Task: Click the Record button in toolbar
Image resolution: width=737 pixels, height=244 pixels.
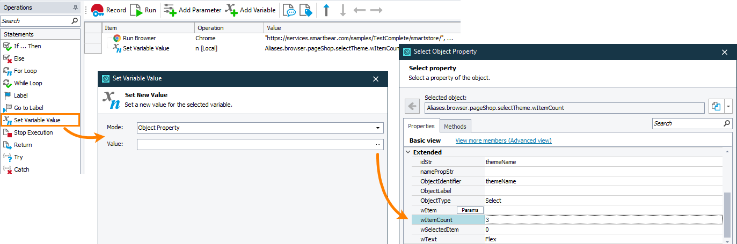Action: point(108,10)
